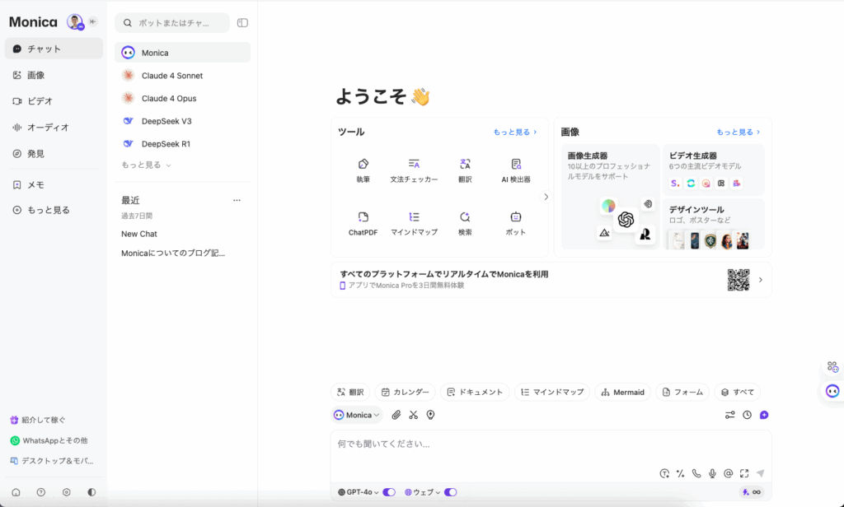The width and height of the screenshot is (844, 507).
Task: Open the ビデオ生成器 card
Action: pyautogui.click(x=714, y=170)
